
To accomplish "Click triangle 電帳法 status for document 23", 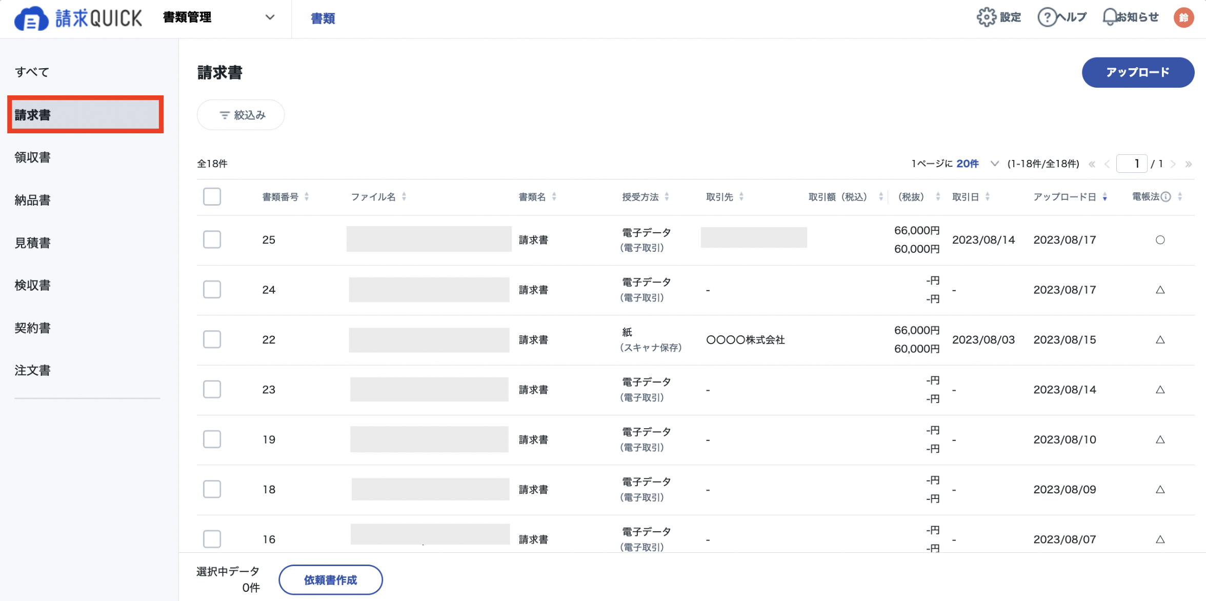I will [x=1160, y=390].
